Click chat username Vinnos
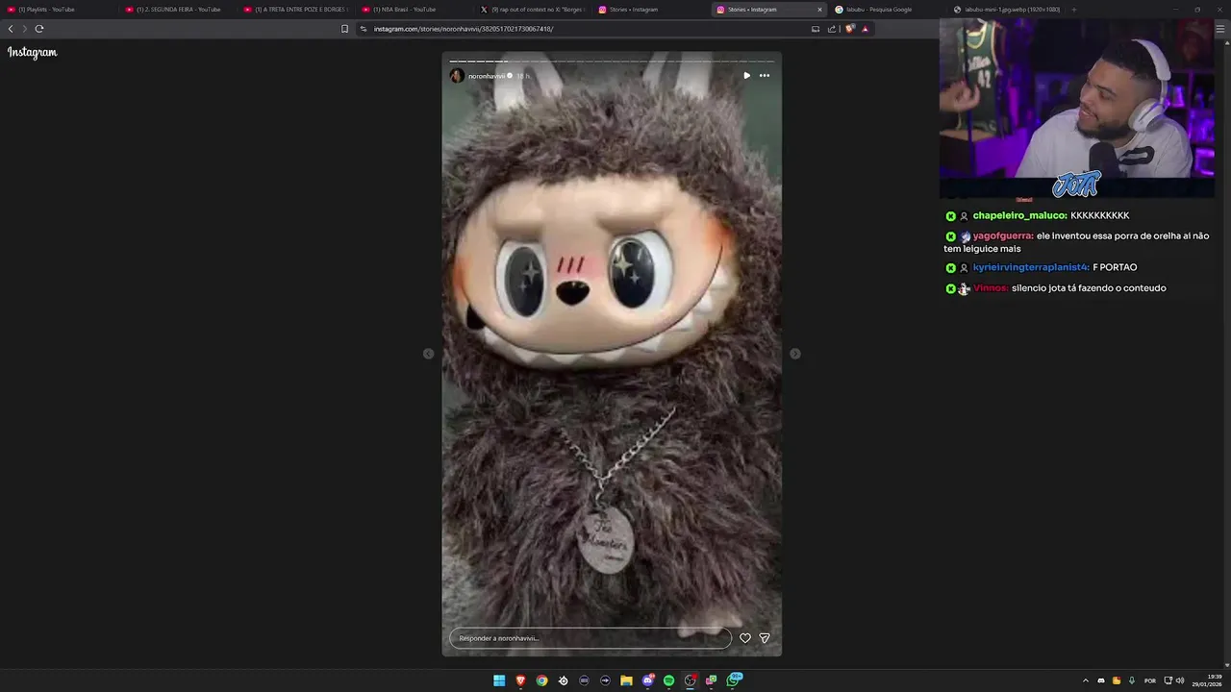The height and width of the screenshot is (692, 1231). (991, 288)
